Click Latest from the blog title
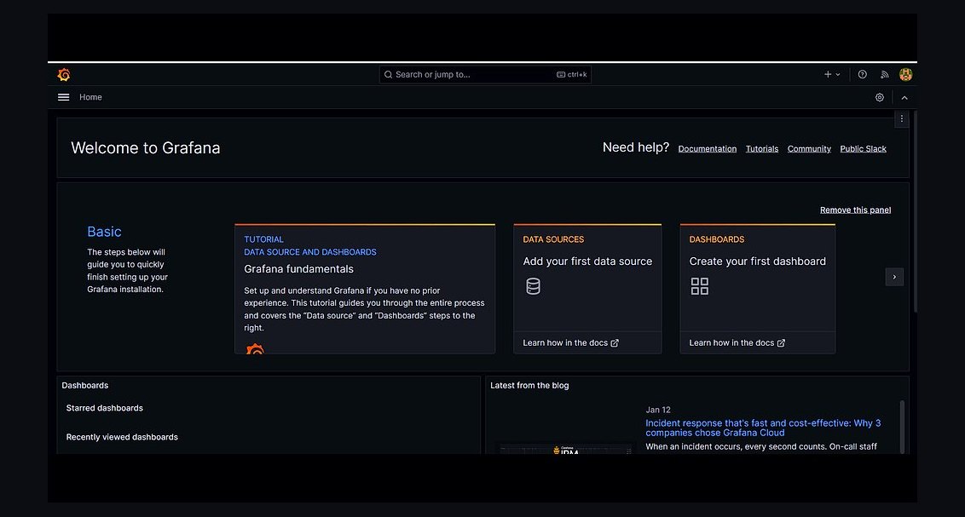This screenshot has height=517, width=965. pyautogui.click(x=529, y=386)
